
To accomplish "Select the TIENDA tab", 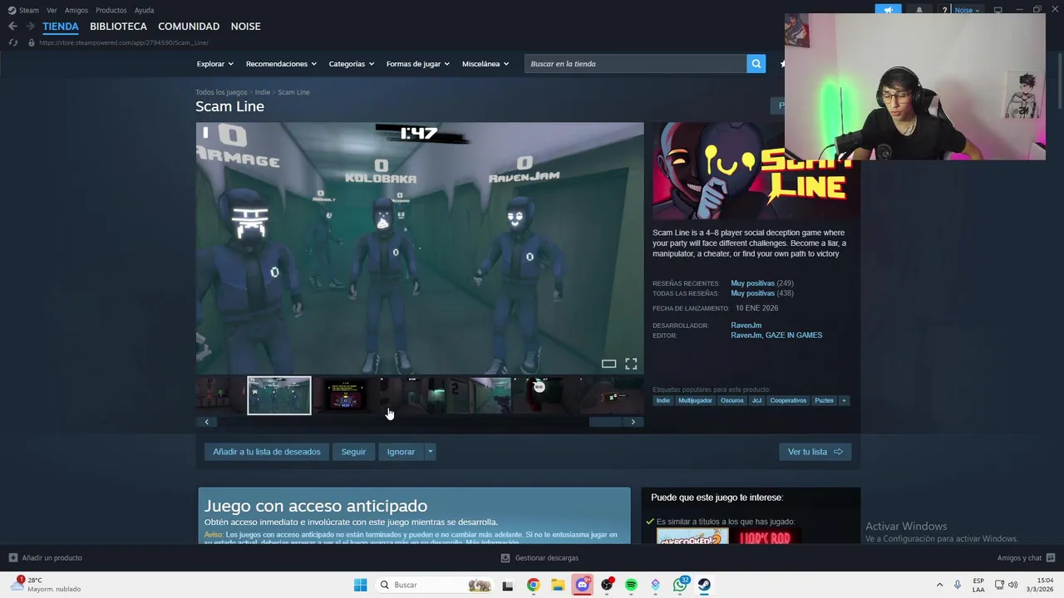I will pyautogui.click(x=61, y=27).
